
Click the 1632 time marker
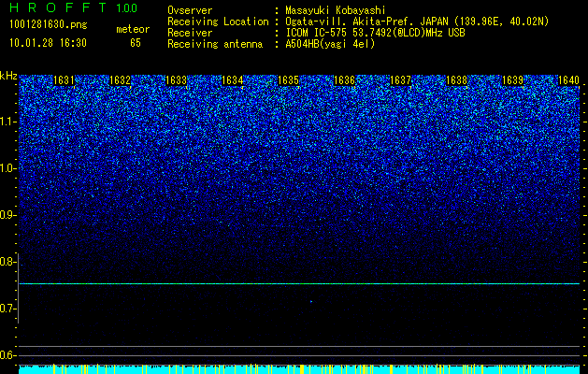120,80
